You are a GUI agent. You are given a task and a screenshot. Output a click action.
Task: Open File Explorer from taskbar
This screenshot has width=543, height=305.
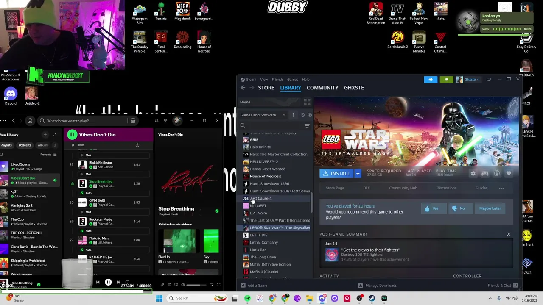click(310, 298)
